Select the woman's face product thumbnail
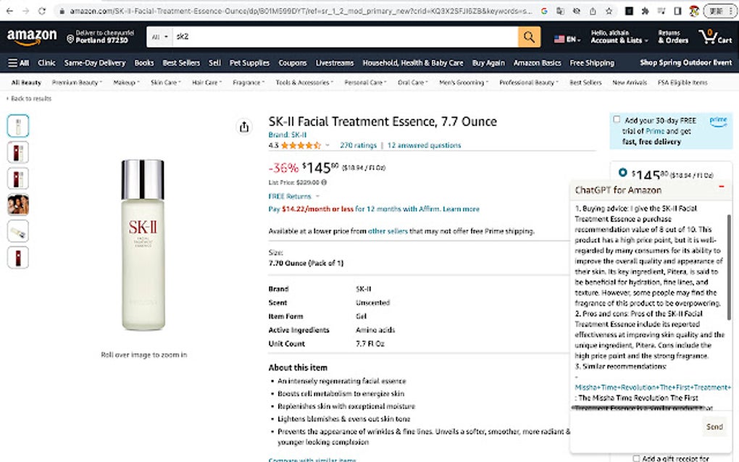Viewport: 739px width, 462px height. (18, 205)
